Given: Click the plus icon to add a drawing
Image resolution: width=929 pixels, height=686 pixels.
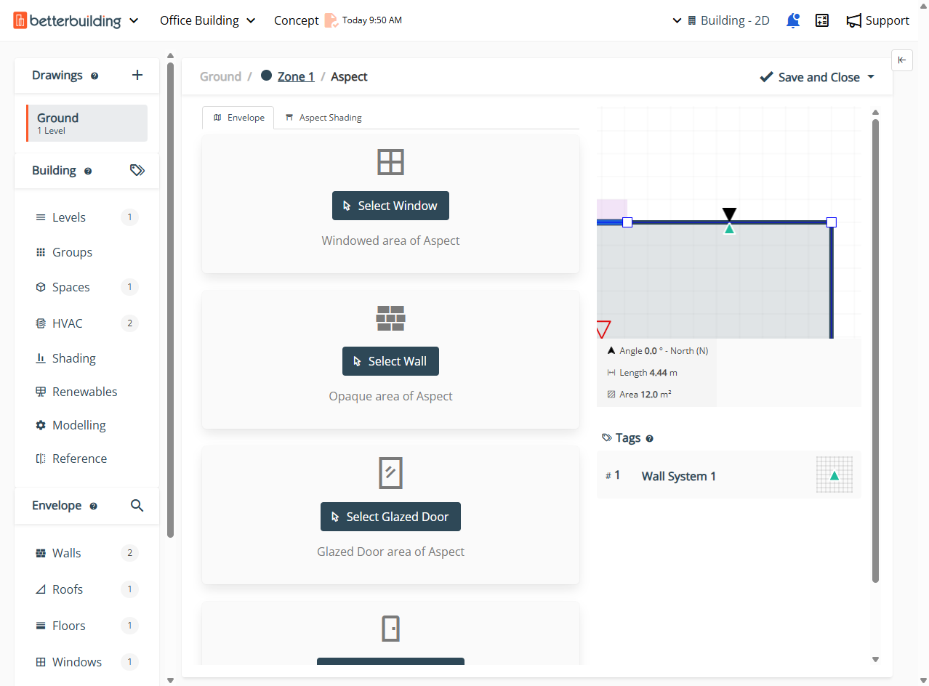Looking at the screenshot, I should [x=137, y=75].
